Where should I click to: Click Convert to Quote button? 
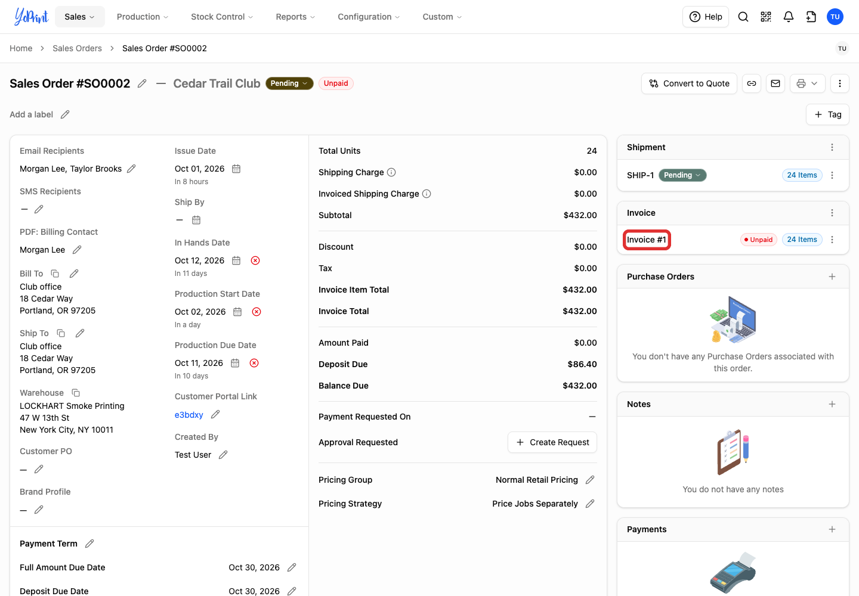click(x=689, y=83)
